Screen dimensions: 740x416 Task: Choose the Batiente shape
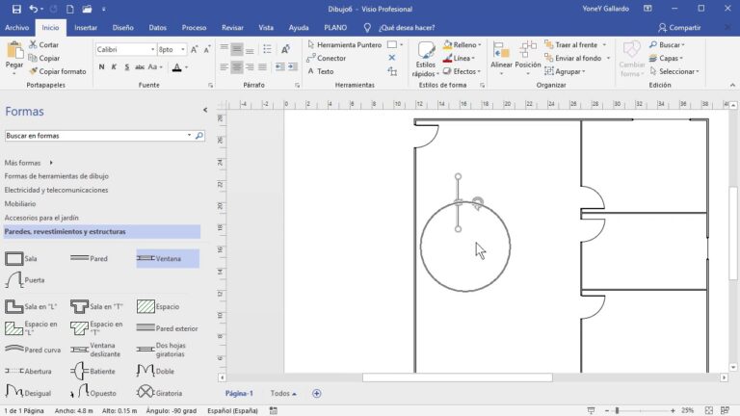pyautogui.click(x=92, y=371)
